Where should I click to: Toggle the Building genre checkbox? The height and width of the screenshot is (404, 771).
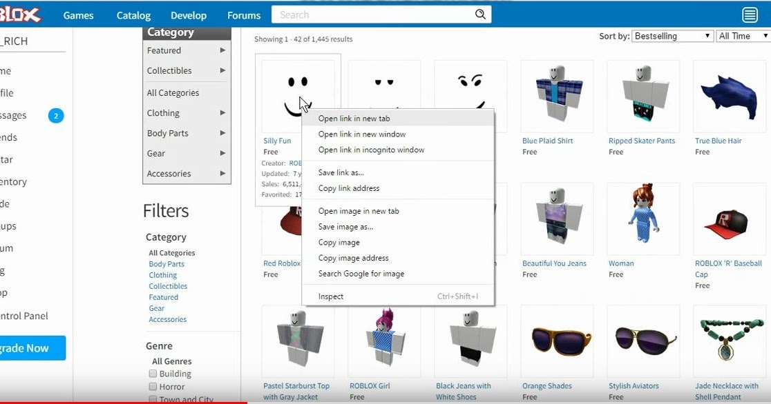point(153,374)
